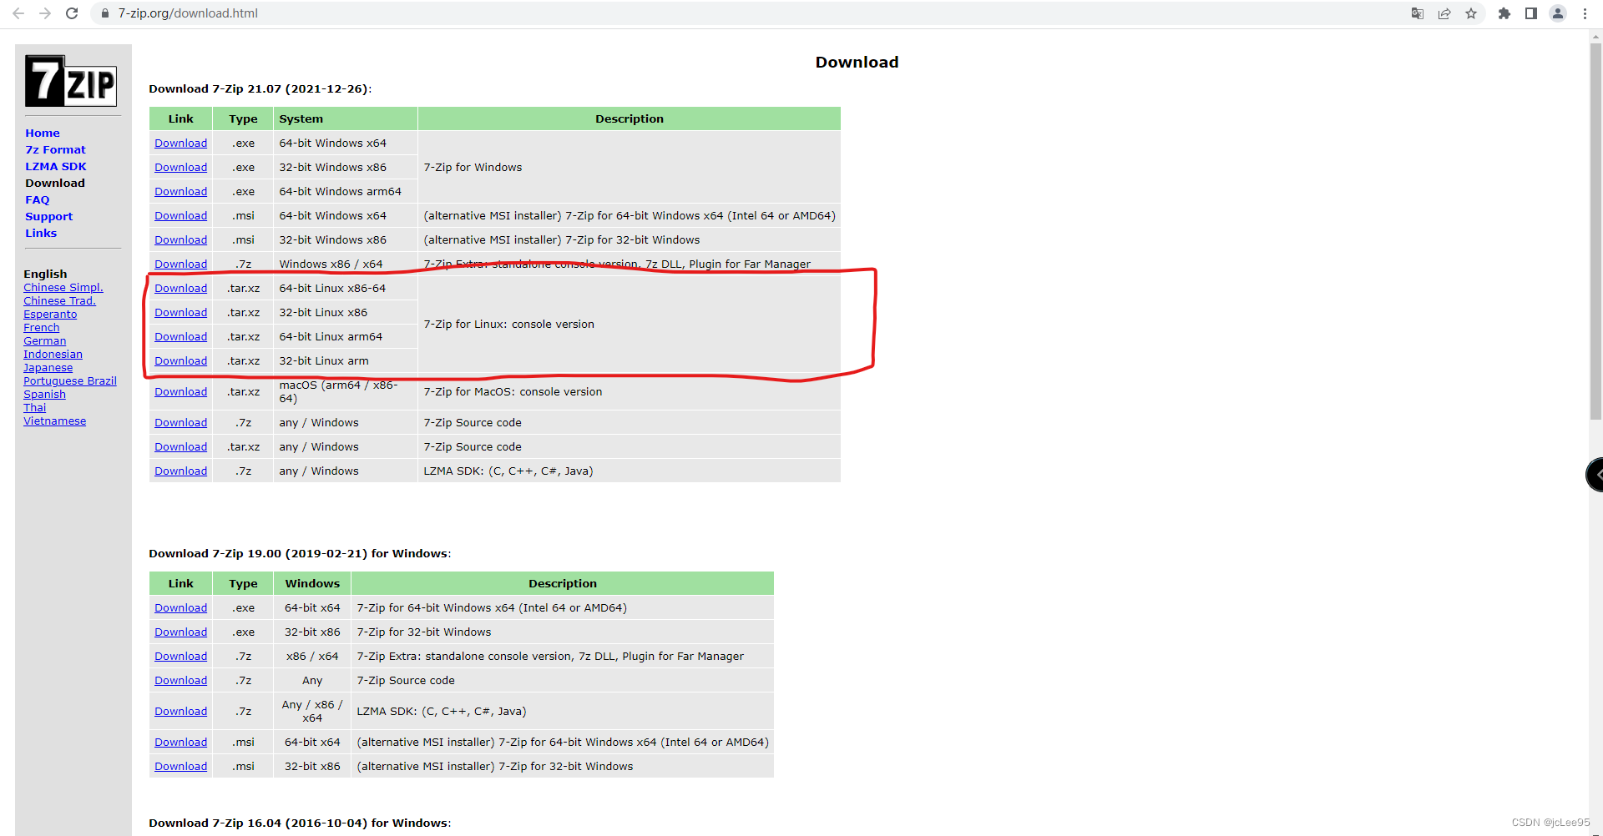This screenshot has width=1603, height=836.
Task: Open the user profile icon
Action: tap(1558, 13)
